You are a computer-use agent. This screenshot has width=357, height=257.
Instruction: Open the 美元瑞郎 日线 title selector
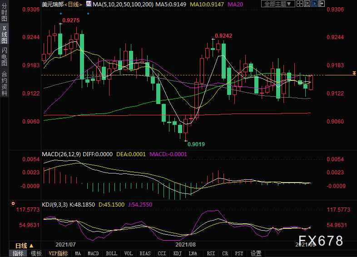62,5
